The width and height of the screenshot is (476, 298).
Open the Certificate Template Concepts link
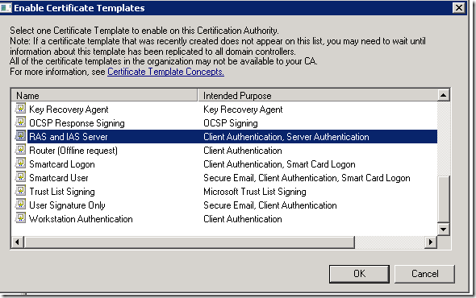(165, 72)
